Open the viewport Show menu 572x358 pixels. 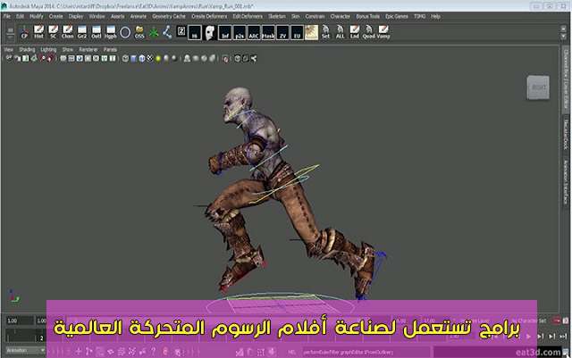click(68, 50)
